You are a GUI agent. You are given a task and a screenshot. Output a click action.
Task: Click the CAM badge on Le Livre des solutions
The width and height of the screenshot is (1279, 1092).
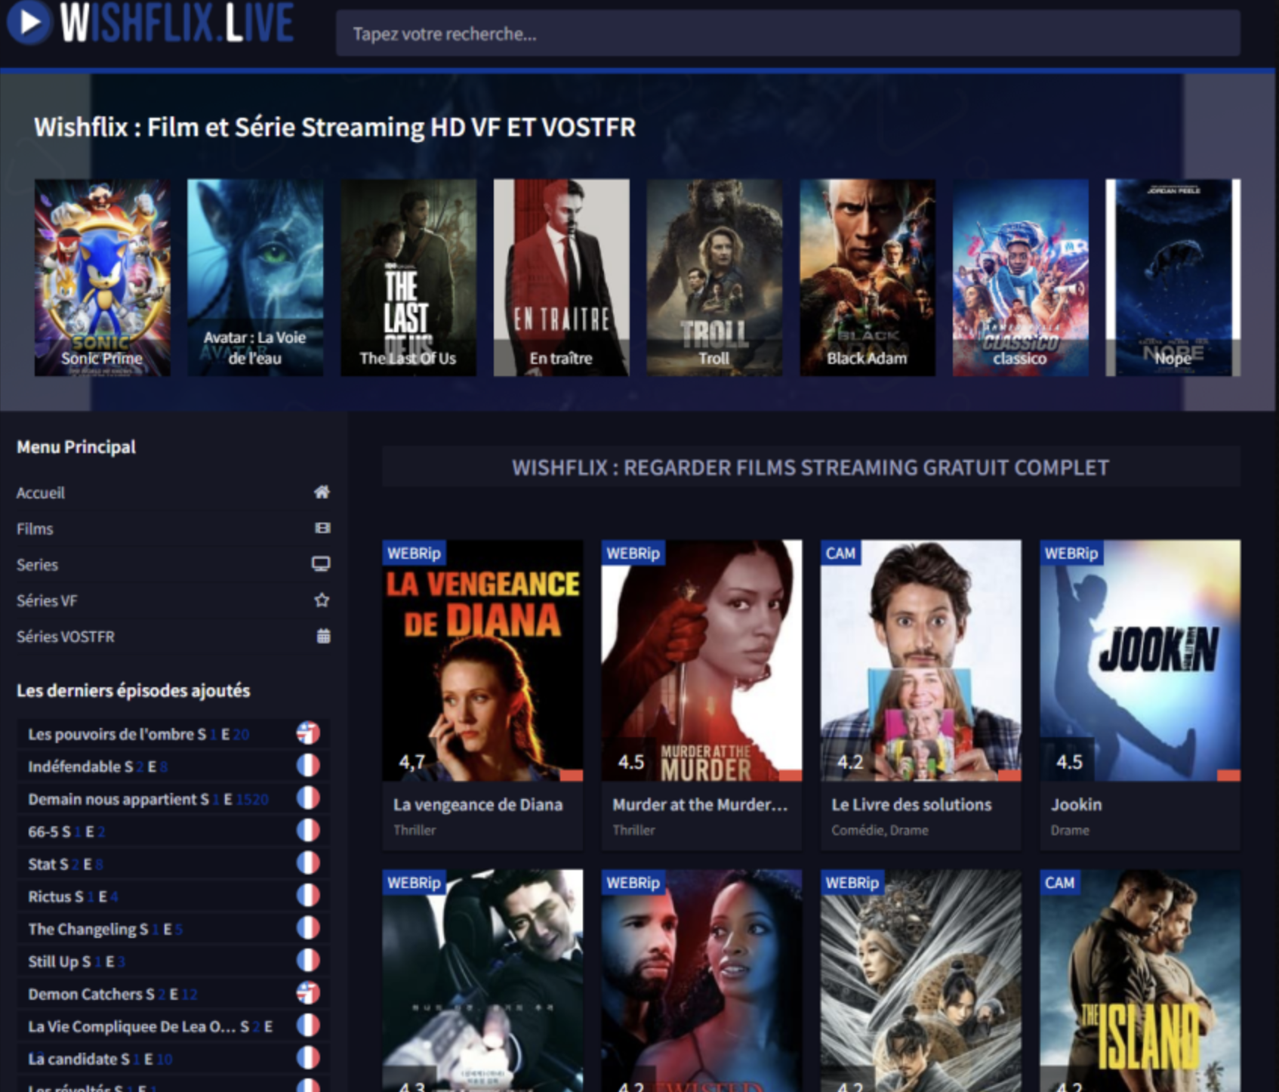[x=840, y=553]
